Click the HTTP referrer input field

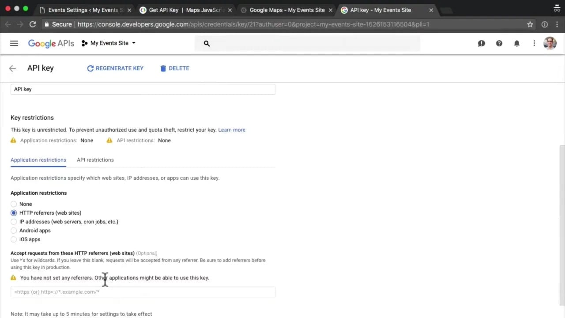point(143,292)
